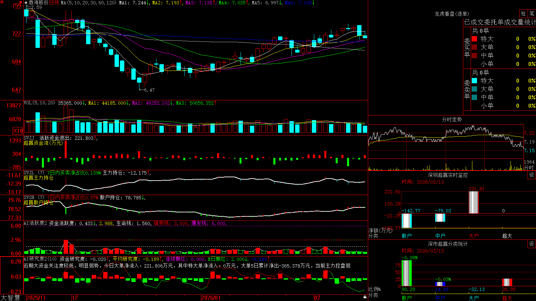This screenshot has height=301, width=536.
Task: Click the 超赢资金流(万元) label
Action: click(x=43, y=143)
